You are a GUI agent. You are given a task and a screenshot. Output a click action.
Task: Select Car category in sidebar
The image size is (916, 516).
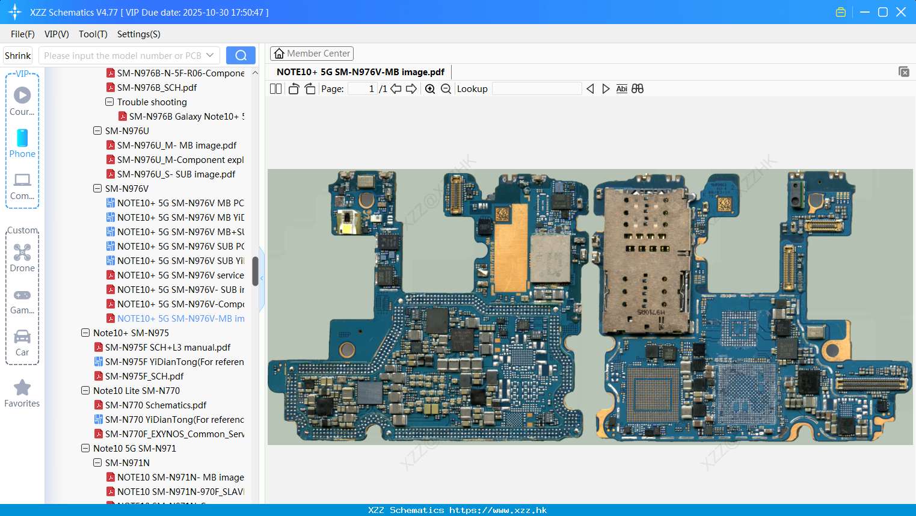(22, 343)
